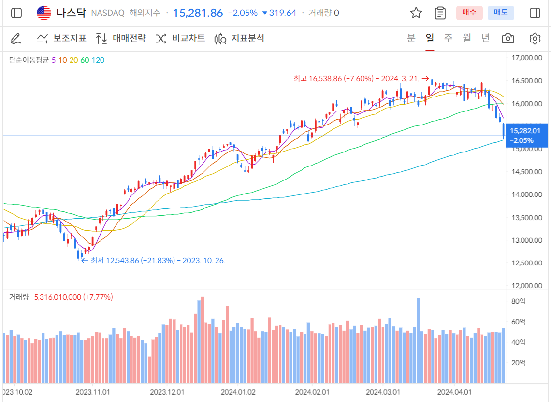Click the 2023.12.01 date axis label

pyautogui.click(x=167, y=392)
